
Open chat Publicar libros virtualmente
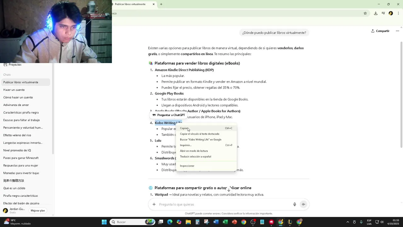[x=25, y=82]
